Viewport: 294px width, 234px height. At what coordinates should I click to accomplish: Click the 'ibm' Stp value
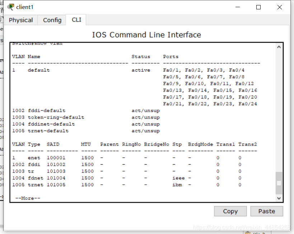(177, 185)
